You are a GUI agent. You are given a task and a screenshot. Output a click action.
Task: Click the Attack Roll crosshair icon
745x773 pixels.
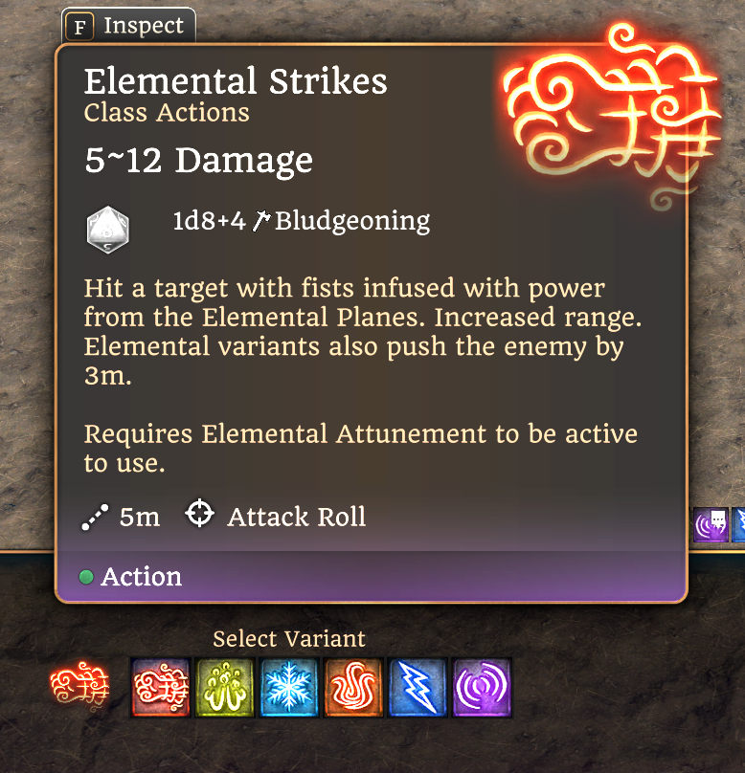[x=199, y=513]
